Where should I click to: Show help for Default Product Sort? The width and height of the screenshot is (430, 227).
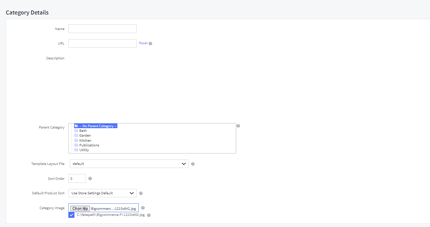(x=141, y=193)
